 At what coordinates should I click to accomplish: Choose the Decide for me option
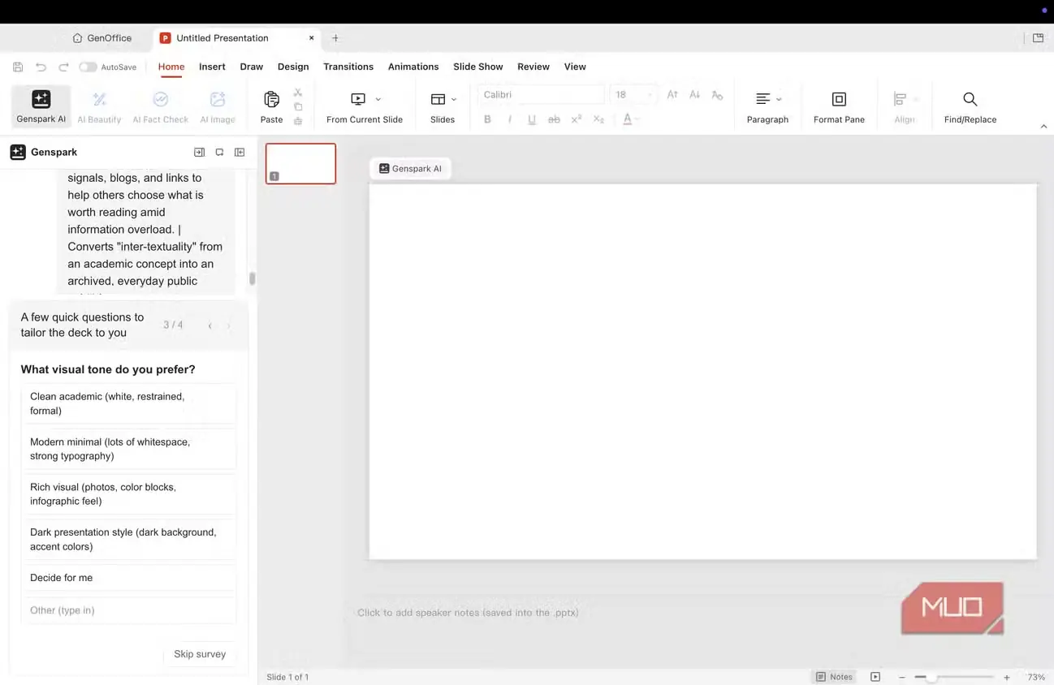[128, 578]
